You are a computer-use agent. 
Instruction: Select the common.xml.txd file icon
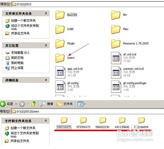[x=116, y=72]
